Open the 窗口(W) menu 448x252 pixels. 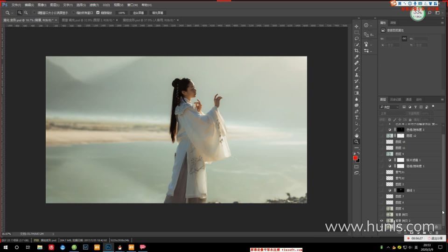(132, 5)
